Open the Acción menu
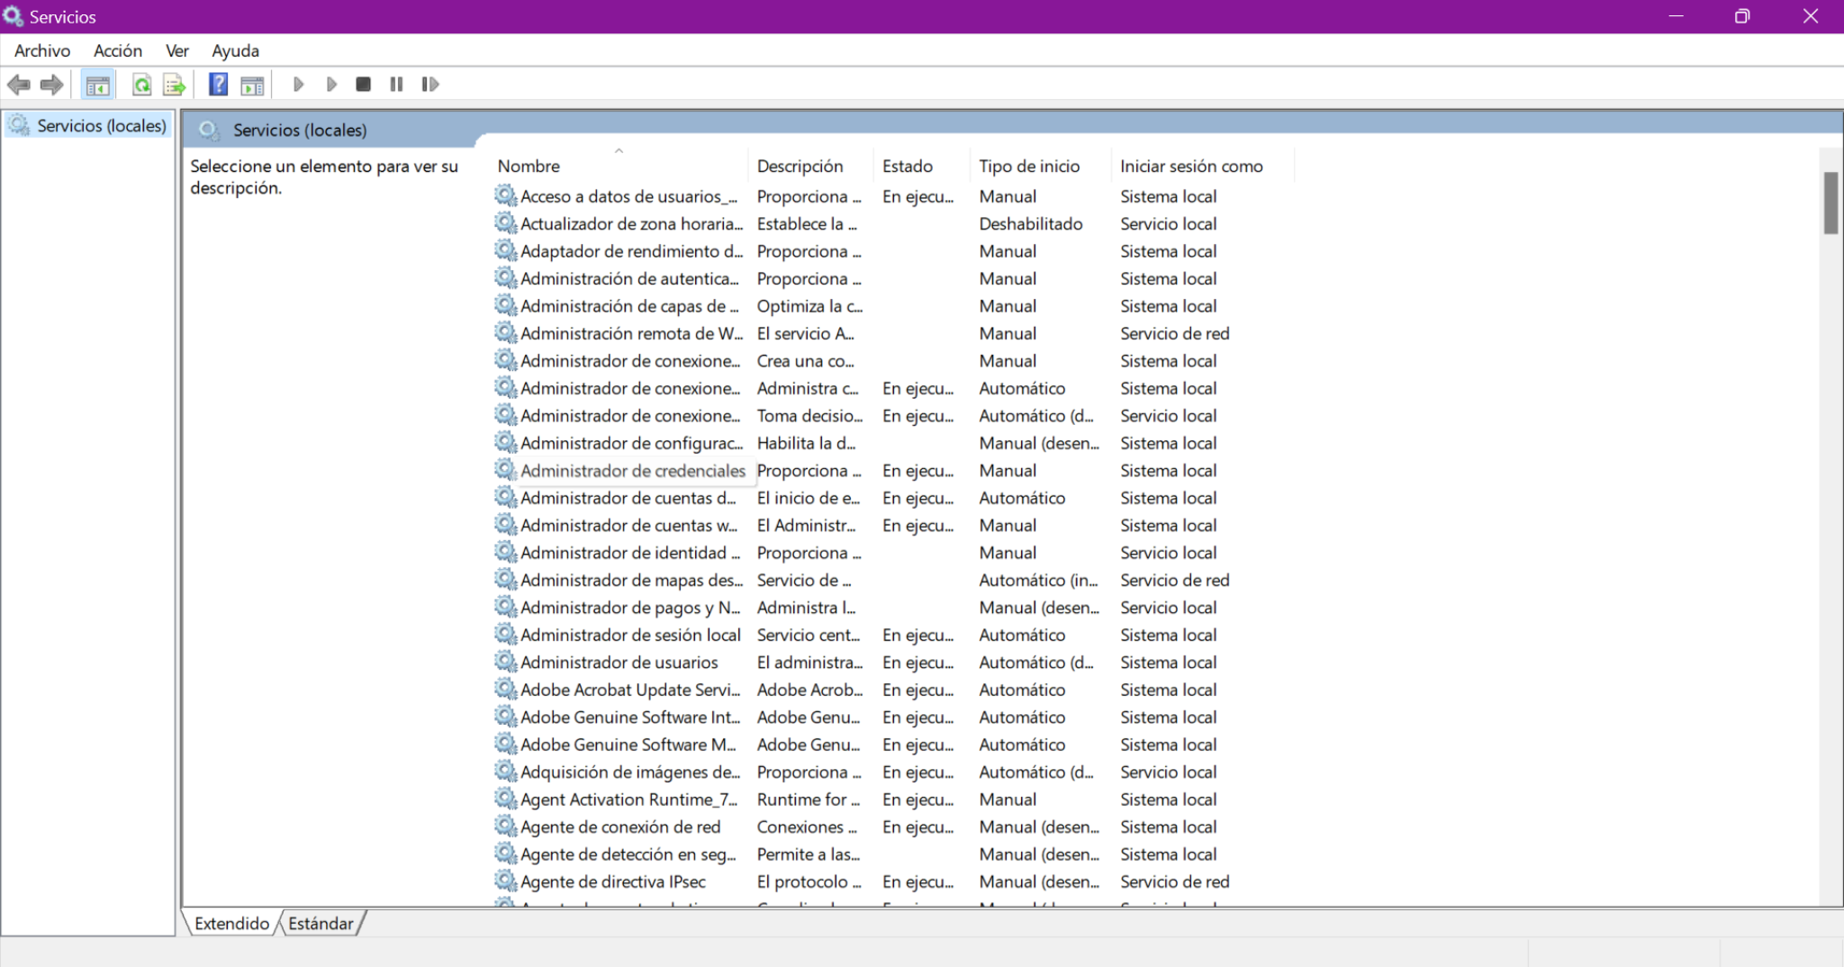The image size is (1844, 967). (x=118, y=50)
